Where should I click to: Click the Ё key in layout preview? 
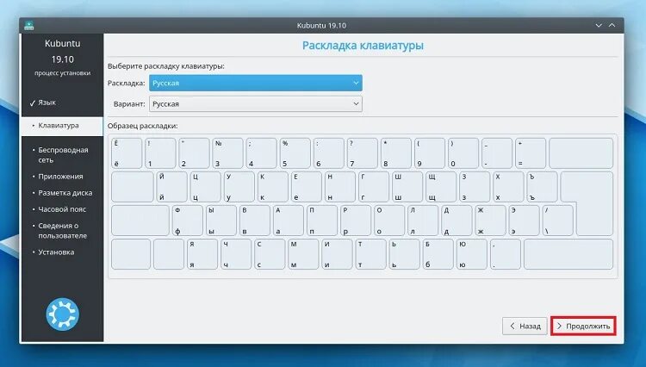(x=127, y=153)
